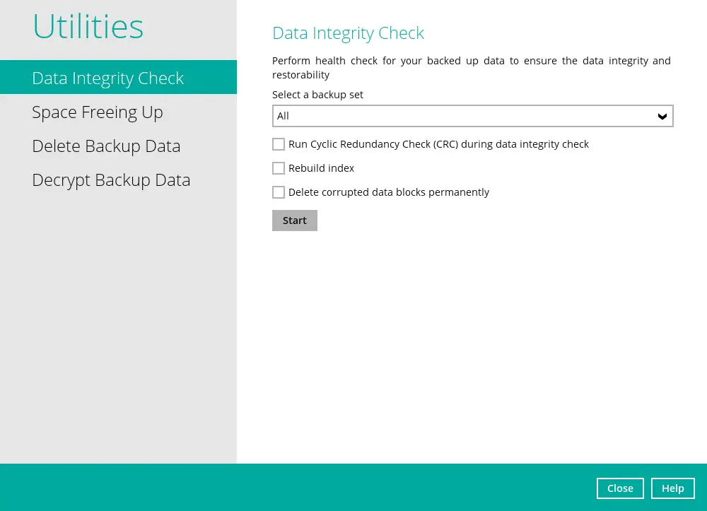
Task: Go to Delete Backup Data
Action: (x=106, y=146)
